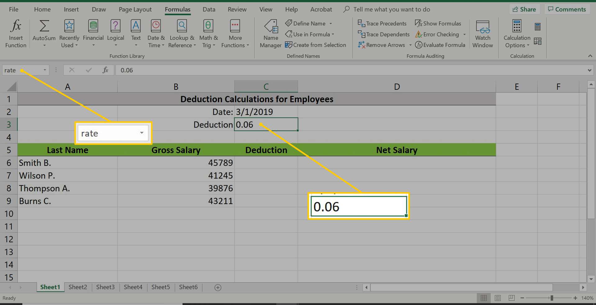
Task: Click Define Name button
Action: click(305, 23)
